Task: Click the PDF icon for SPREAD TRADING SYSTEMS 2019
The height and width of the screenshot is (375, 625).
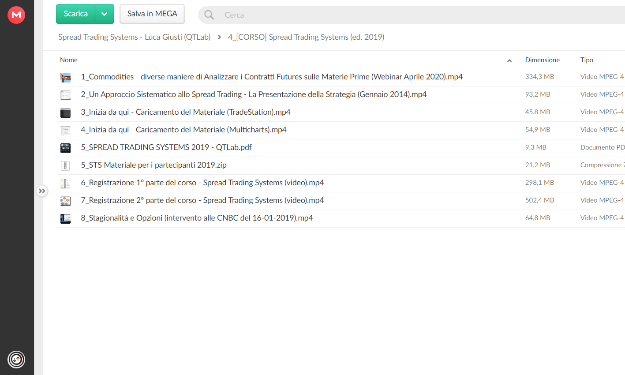Action: [65, 148]
